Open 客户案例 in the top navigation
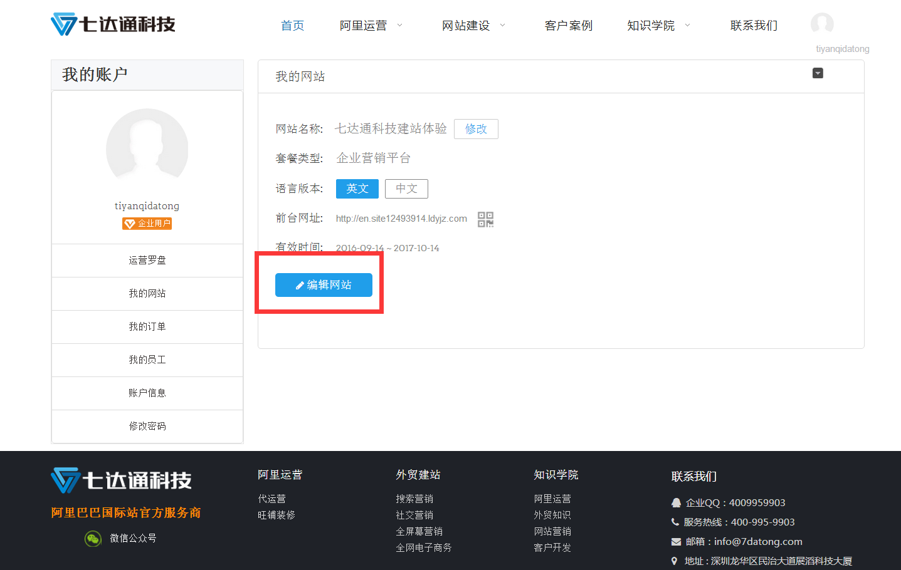 pos(569,26)
